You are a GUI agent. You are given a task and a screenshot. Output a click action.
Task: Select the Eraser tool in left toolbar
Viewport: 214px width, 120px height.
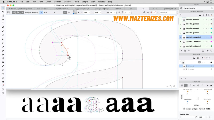(3, 27)
